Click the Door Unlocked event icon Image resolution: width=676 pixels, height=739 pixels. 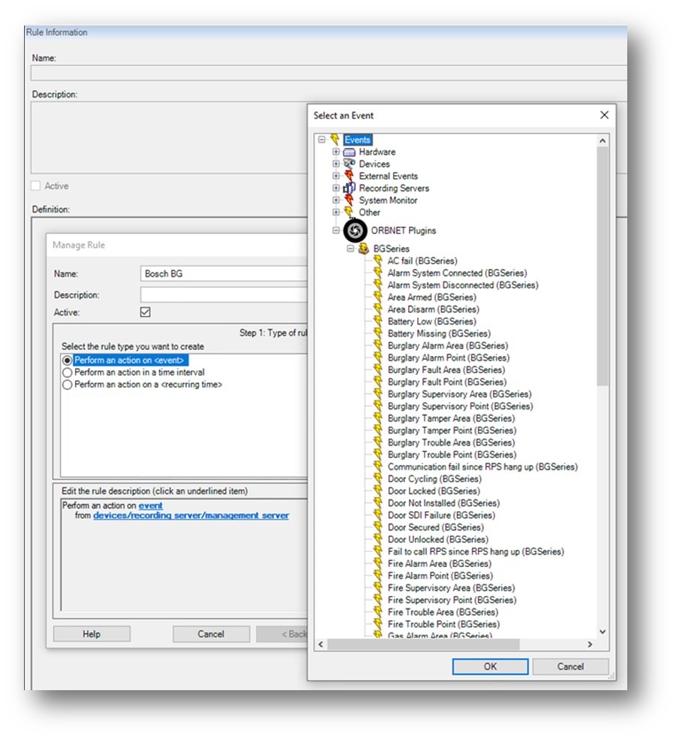click(x=377, y=539)
